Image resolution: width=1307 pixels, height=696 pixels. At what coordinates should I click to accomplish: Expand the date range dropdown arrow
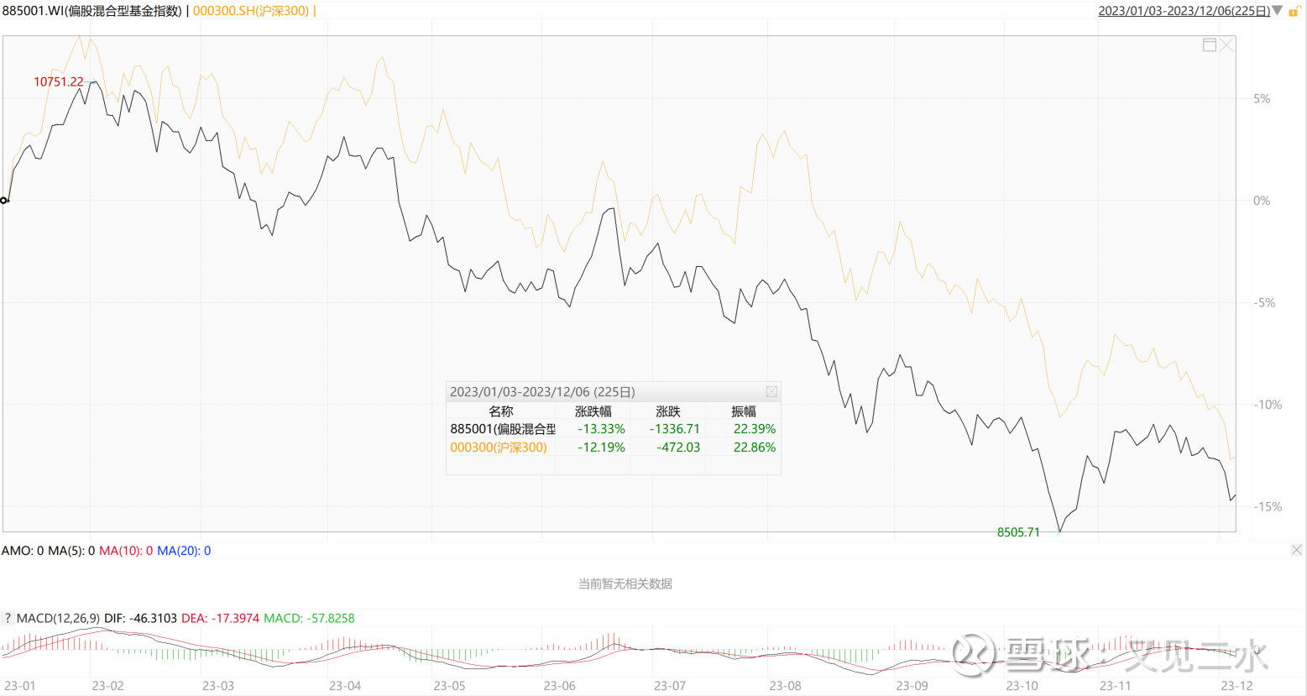click(x=1278, y=11)
